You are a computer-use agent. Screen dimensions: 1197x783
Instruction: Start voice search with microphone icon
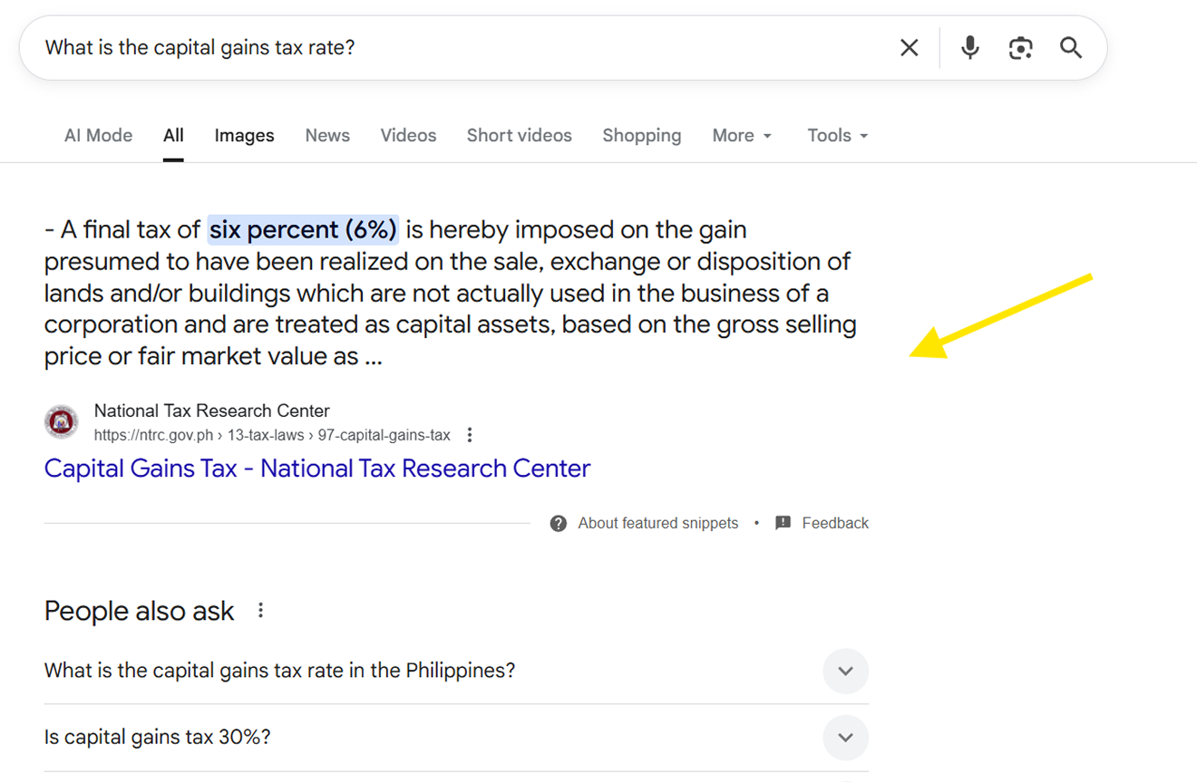click(969, 48)
